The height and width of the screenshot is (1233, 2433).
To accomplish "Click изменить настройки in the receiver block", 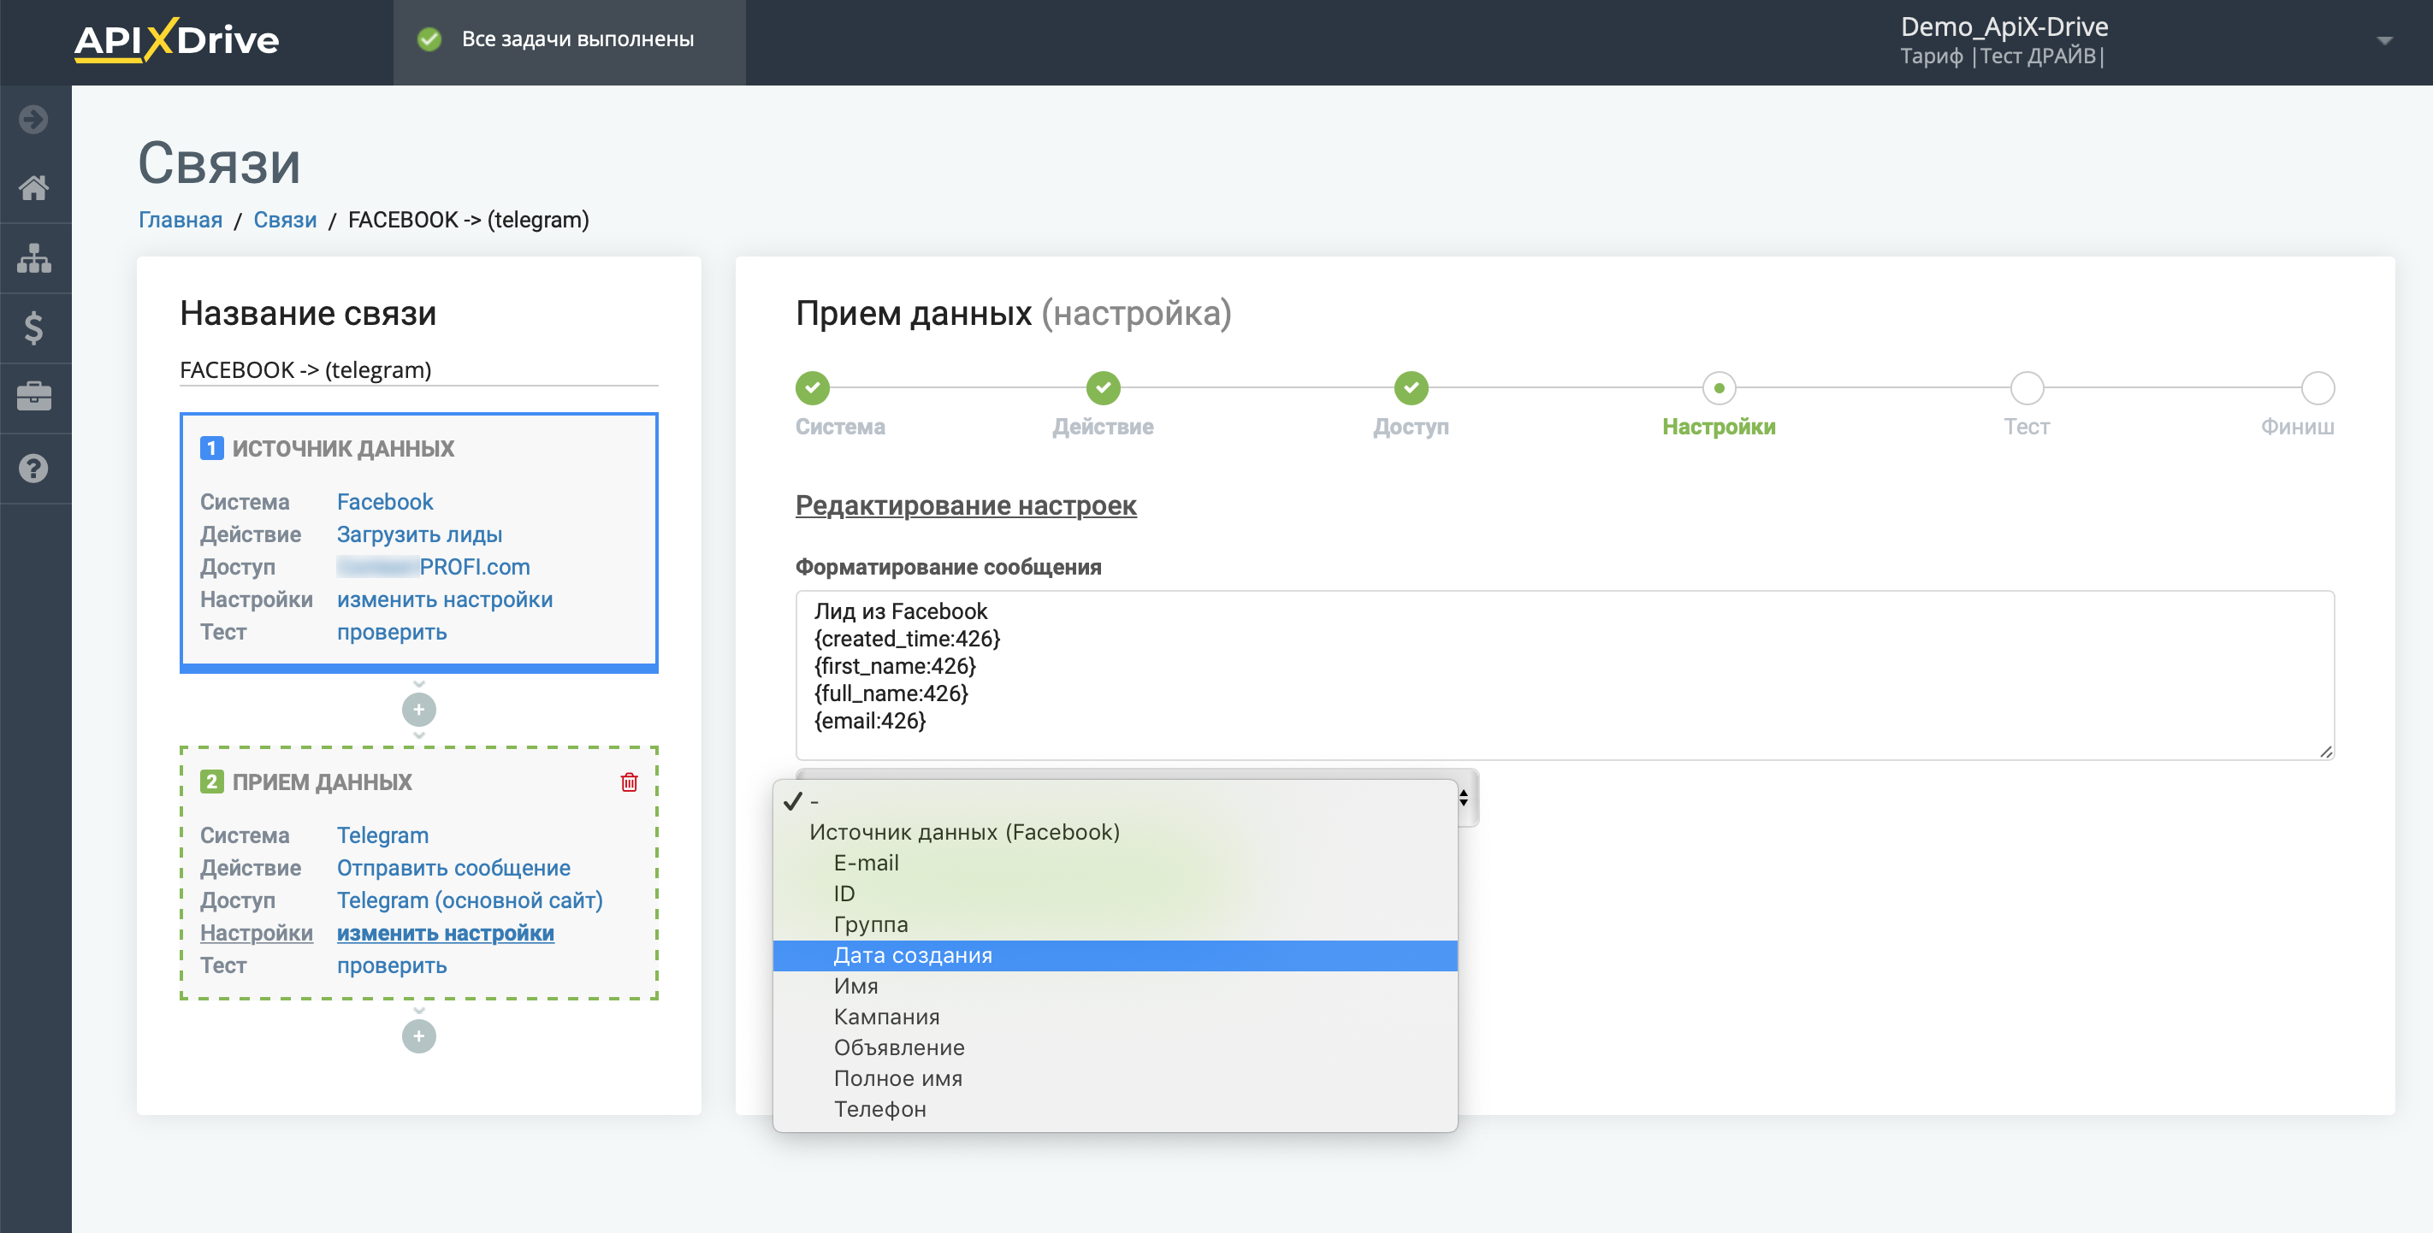I will (445, 933).
